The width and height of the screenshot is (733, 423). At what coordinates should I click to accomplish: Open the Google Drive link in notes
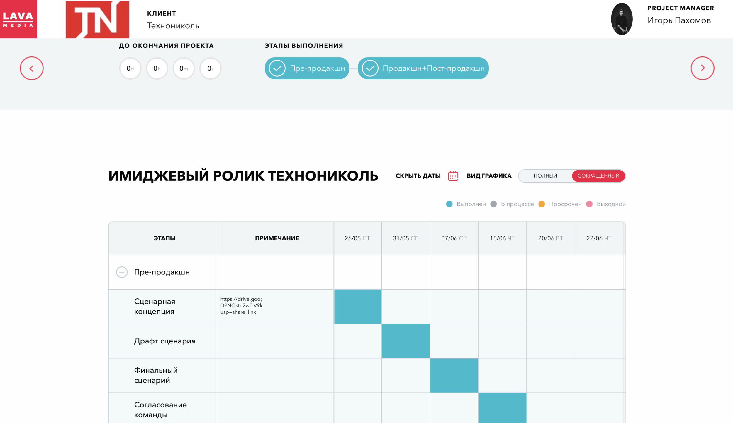(241, 305)
